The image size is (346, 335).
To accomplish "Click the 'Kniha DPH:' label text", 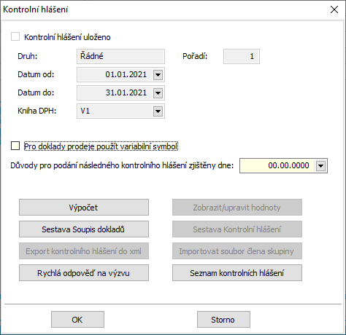I will pos(36,111).
